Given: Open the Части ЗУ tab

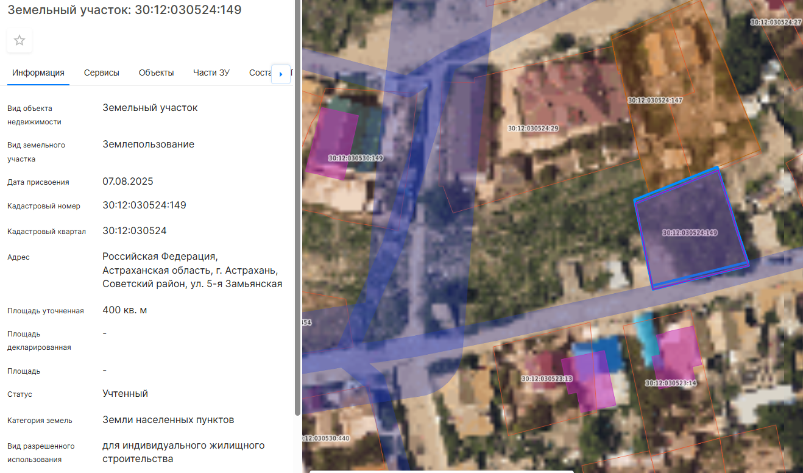Looking at the screenshot, I should click(211, 73).
